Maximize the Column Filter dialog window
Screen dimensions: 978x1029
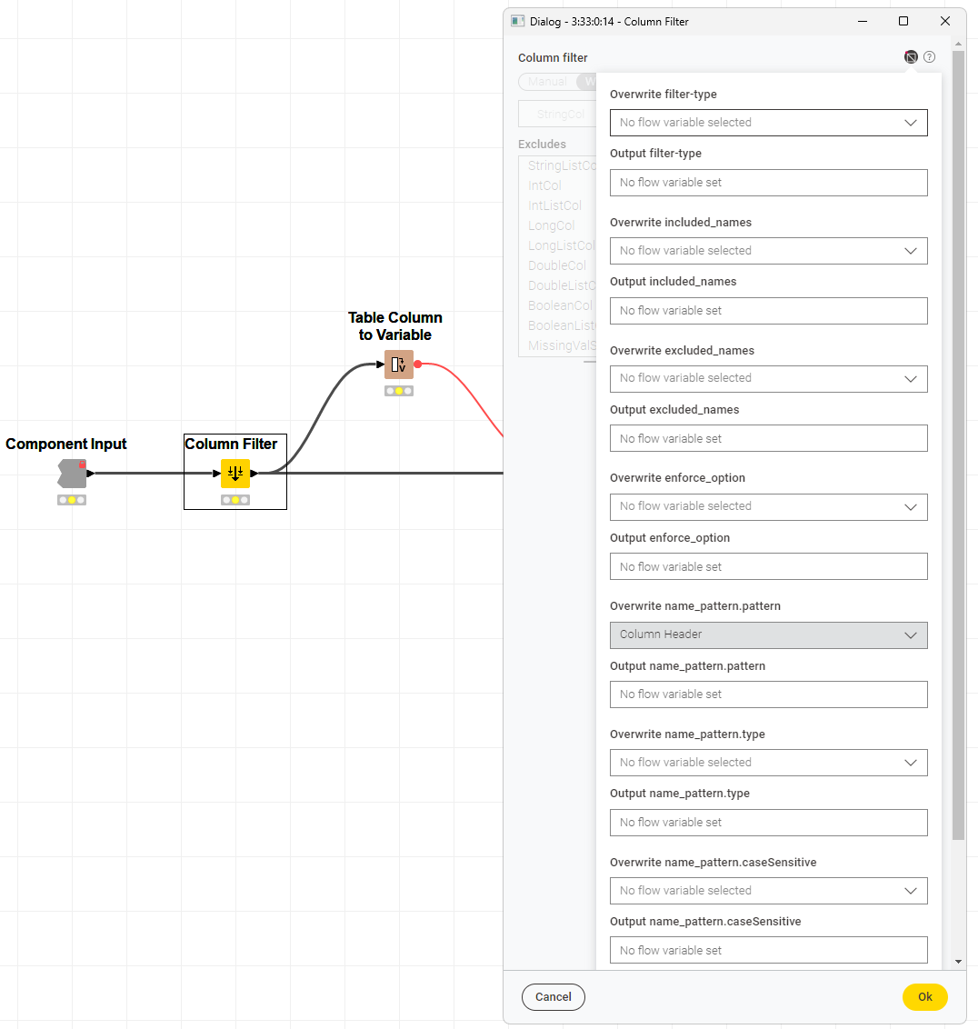tap(903, 21)
